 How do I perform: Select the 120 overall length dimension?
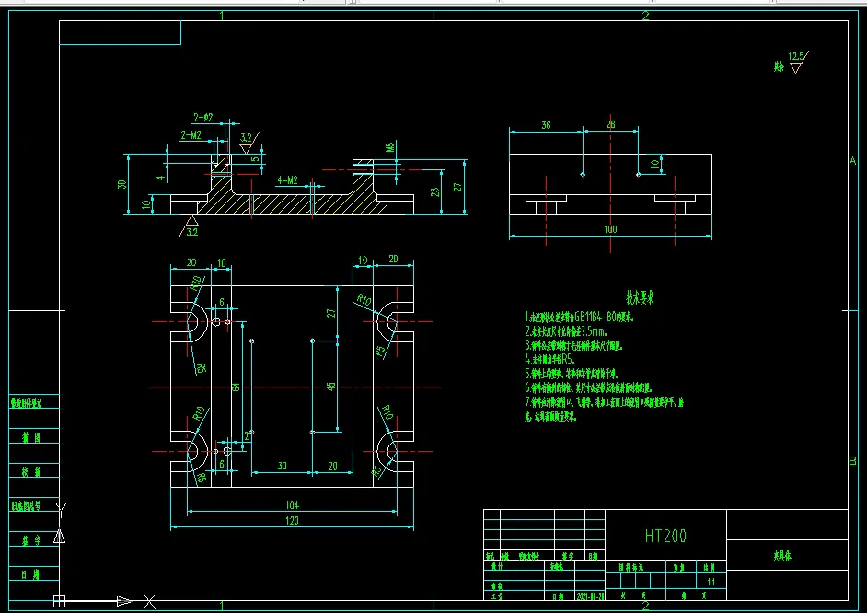click(x=292, y=520)
